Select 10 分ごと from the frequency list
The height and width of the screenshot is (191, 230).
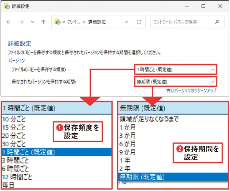point(14,119)
